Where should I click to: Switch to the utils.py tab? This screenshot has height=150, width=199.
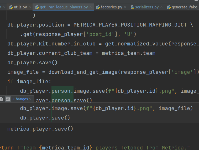pyautogui.click(x=20, y=7)
